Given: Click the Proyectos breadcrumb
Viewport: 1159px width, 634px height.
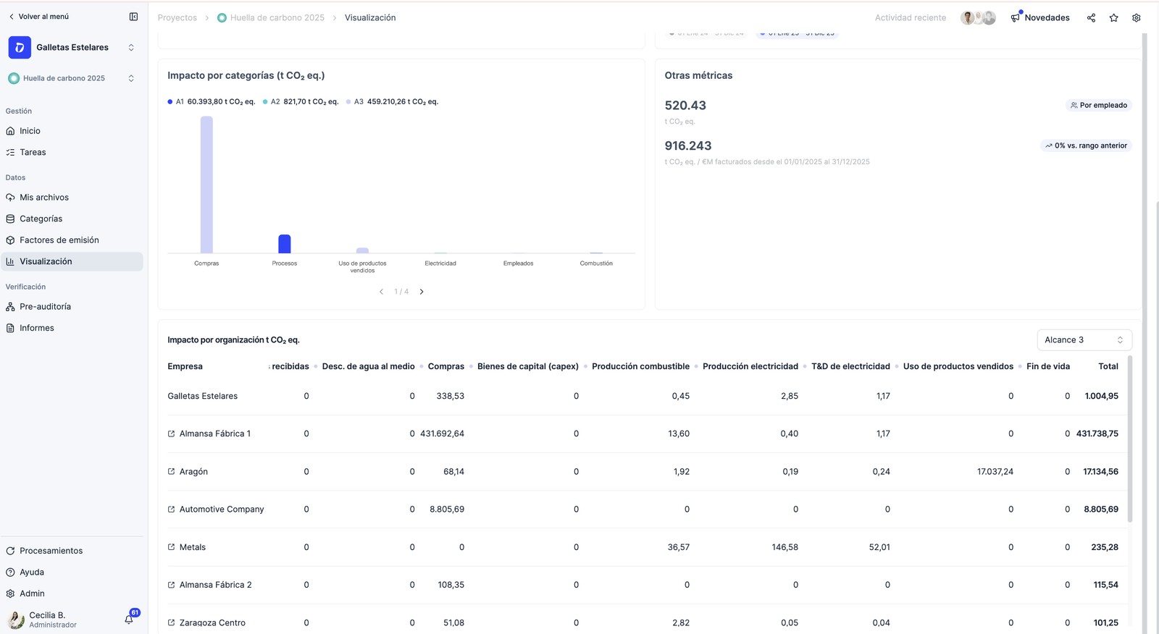Looking at the screenshot, I should [x=177, y=18].
